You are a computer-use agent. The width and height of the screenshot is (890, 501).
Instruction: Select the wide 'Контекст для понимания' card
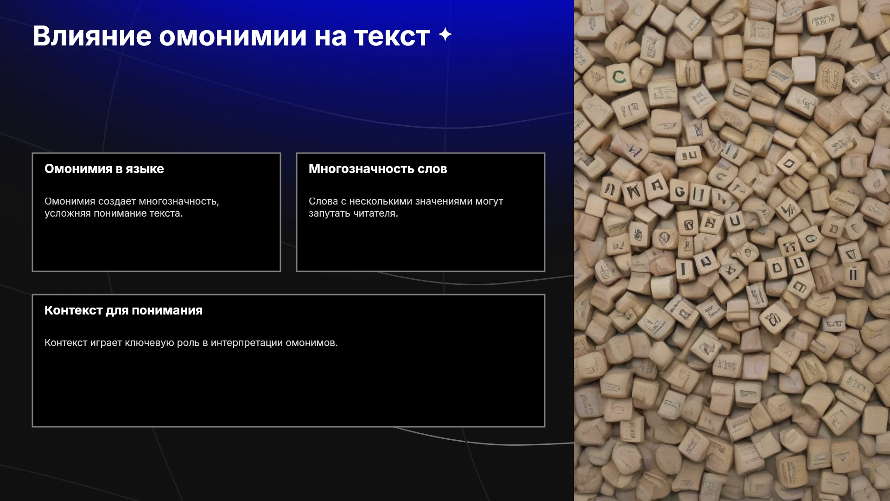288,360
